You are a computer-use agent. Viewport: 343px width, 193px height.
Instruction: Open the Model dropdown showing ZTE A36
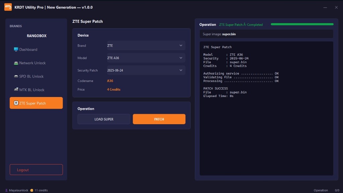pyautogui.click(x=146, y=58)
